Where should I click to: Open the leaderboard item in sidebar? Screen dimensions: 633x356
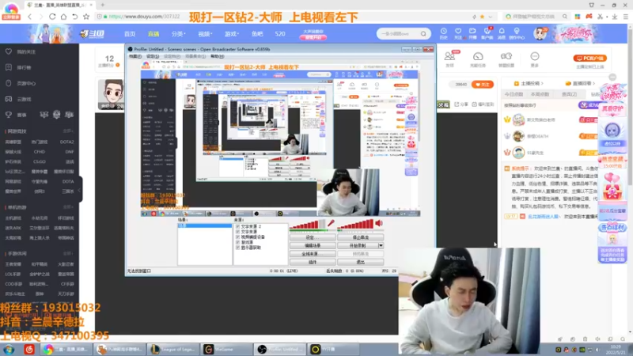25,67
